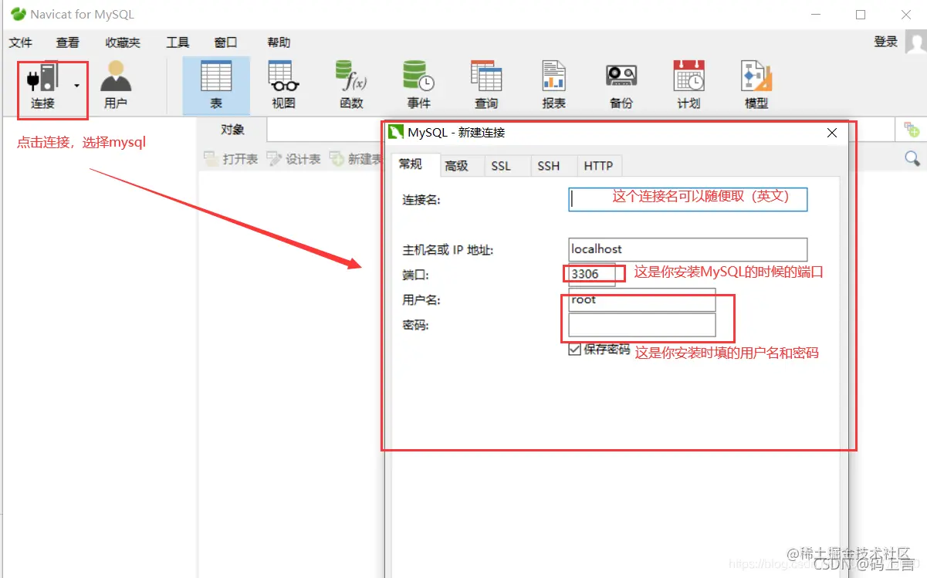Screen dimensions: 927x578
Task: Open the 收藏夹 (Favorites) menu
Action: click(x=121, y=42)
